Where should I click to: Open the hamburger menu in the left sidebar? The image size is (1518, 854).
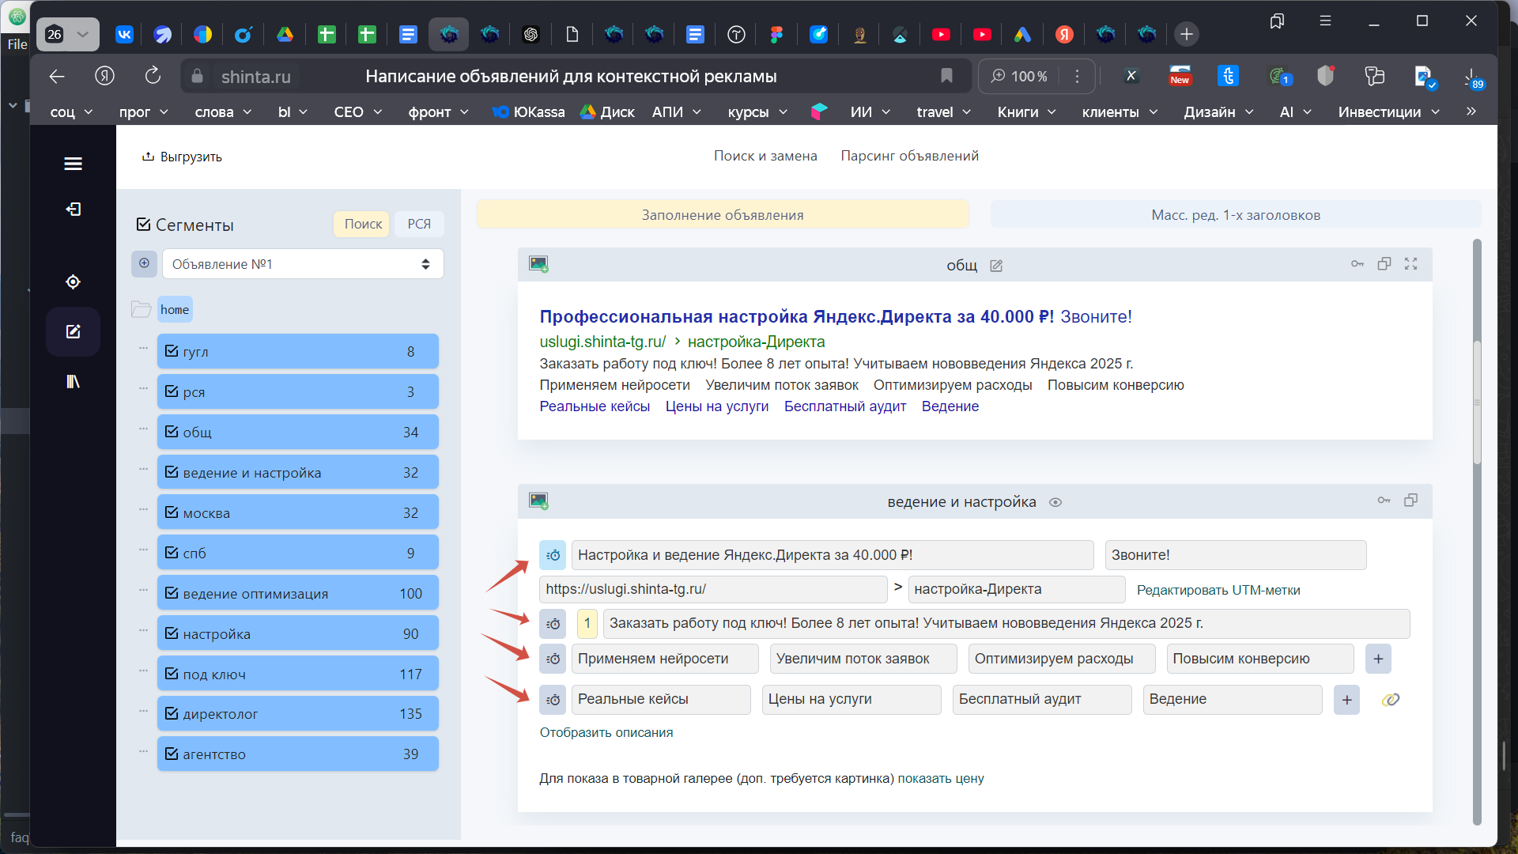point(73,164)
